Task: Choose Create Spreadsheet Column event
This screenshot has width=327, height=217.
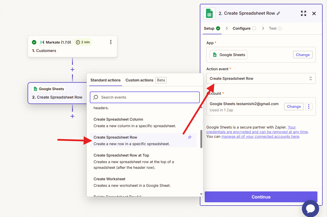Action: tap(143, 123)
